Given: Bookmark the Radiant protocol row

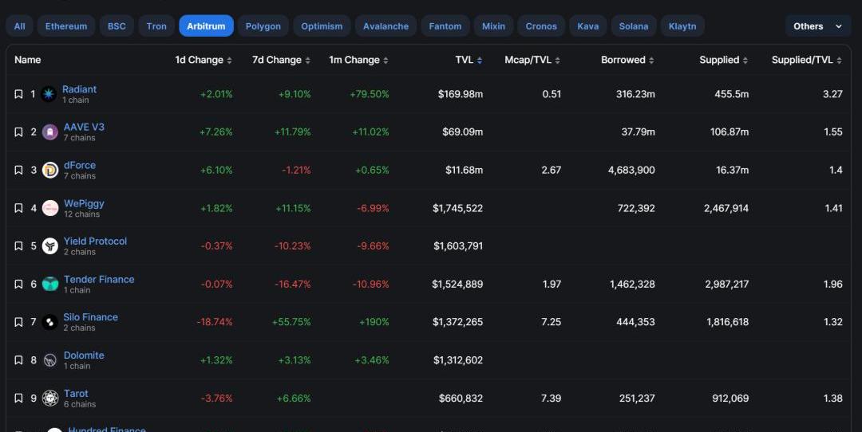Looking at the screenshot, I should (x=18, y=94).
